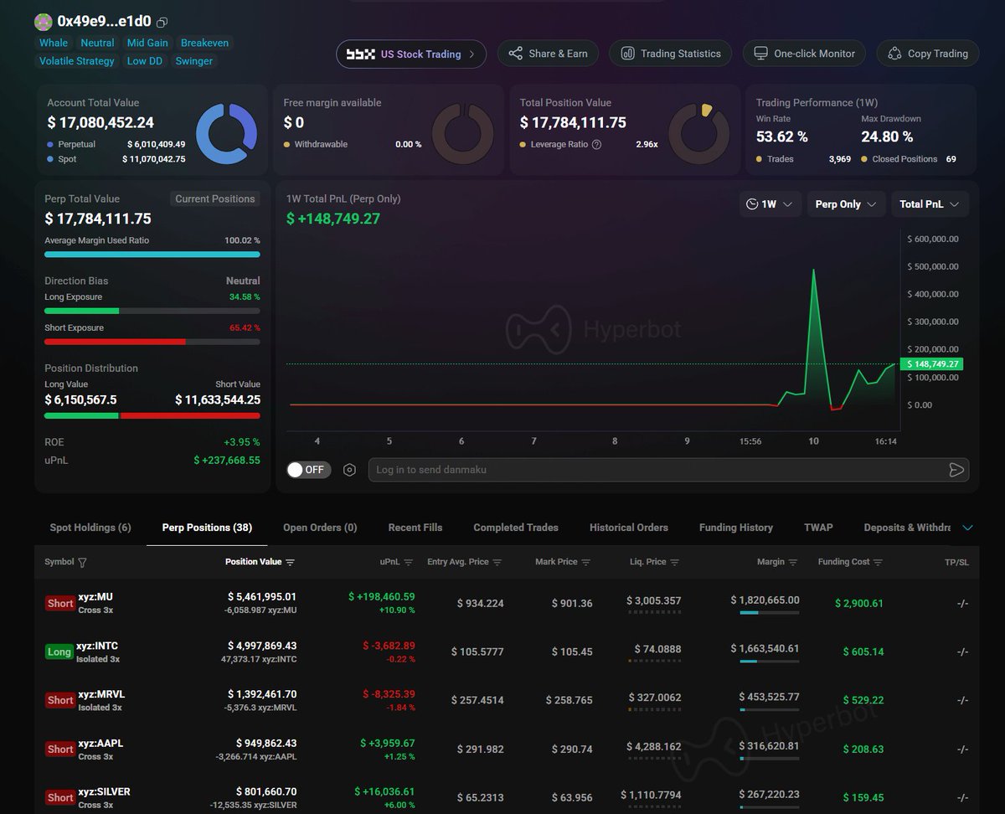Open the Open Orders (0) tab
Screen dimensions: 1005x814
pos(320,528)
